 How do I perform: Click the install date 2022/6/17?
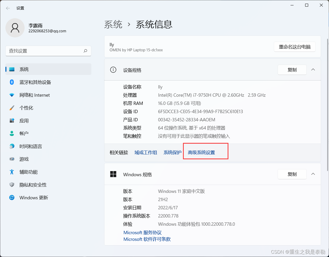coord(168,208)
